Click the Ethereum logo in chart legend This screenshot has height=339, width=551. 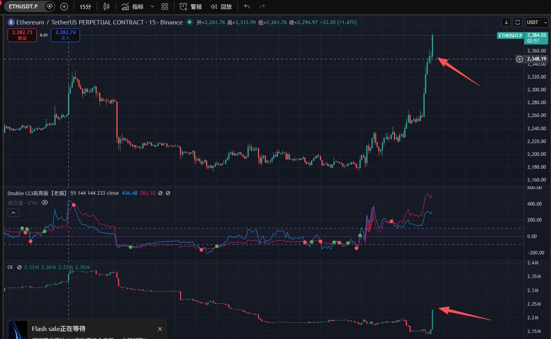click(x=11, y=22)
